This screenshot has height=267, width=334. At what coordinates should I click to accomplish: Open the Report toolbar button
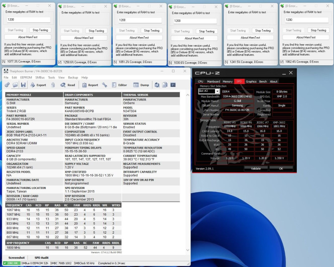[x=90, y=85]
